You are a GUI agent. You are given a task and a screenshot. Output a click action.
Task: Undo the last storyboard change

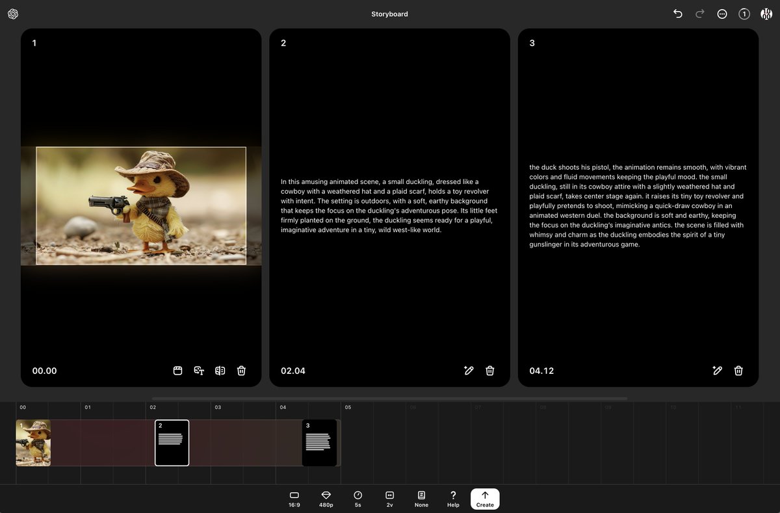[678, 14]
